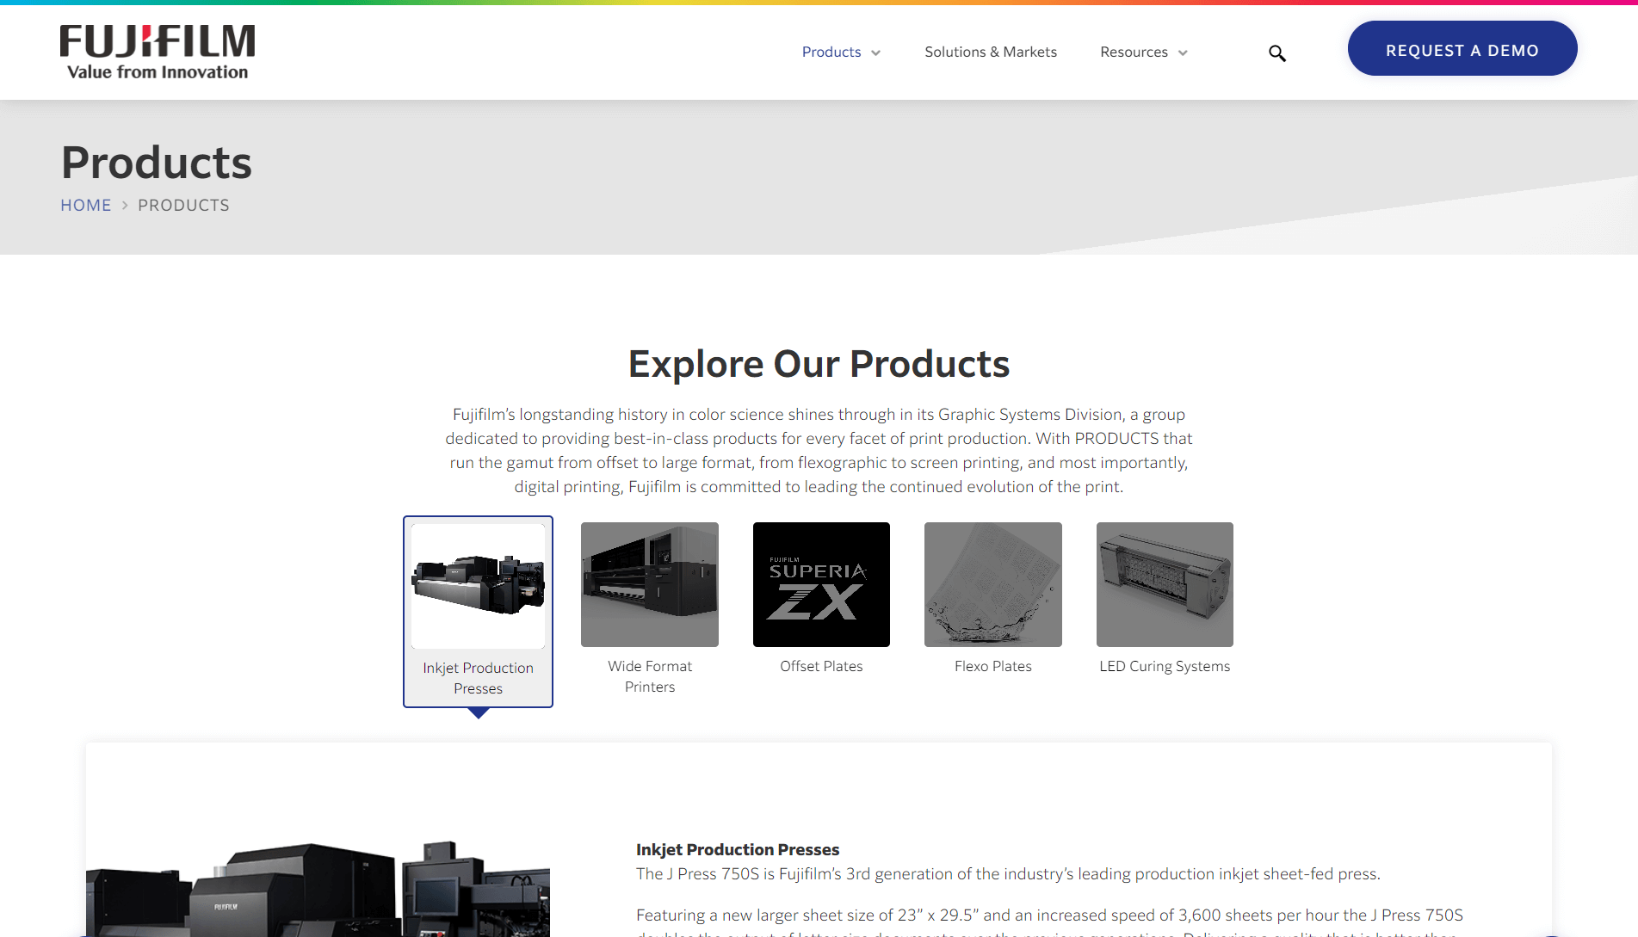Open the Resources navigation item
This screenshot has width=1638, height=937.
pyautogui.click(x=1134, y=52)
